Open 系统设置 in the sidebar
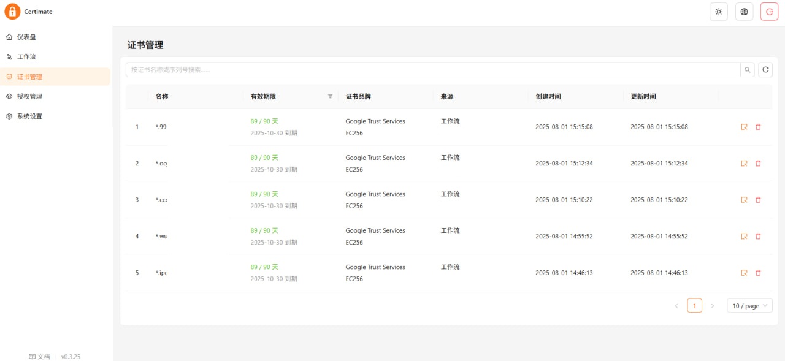Image resolution: width=785 pixels, height=361 pixels. click(29, 116)
